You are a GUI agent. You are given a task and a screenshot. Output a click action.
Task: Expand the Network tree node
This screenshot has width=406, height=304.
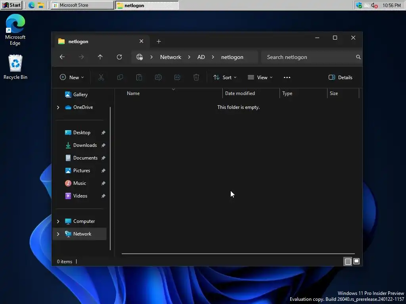[58, 234]
